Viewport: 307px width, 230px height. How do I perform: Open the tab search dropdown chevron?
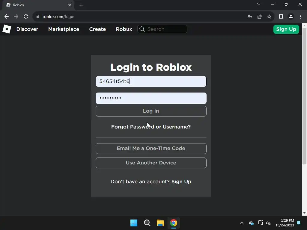(259, 4)
